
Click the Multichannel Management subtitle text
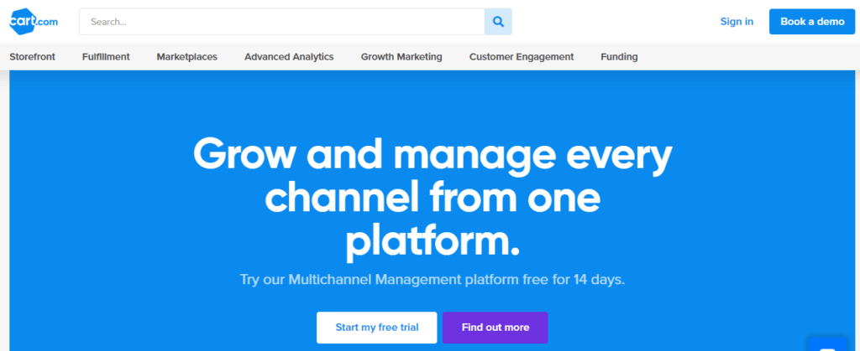(x=433, y=280)
